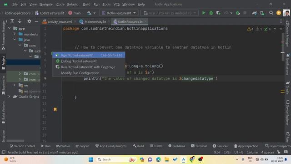
Task: Stop the running process
Action: point(245,13)
